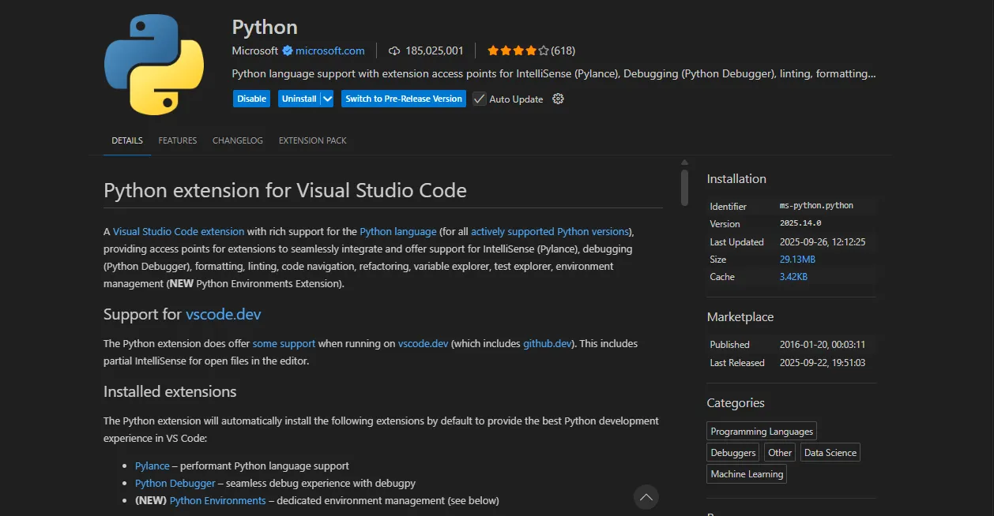Click the 29.13MB size link
This screenshot has height=516, width=994.
point(797,260)
